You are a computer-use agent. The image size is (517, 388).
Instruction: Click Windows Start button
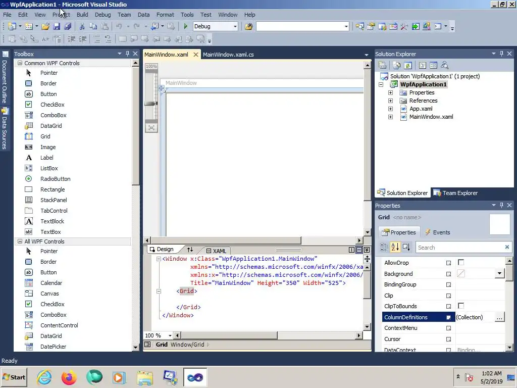[x=14, y=377]
